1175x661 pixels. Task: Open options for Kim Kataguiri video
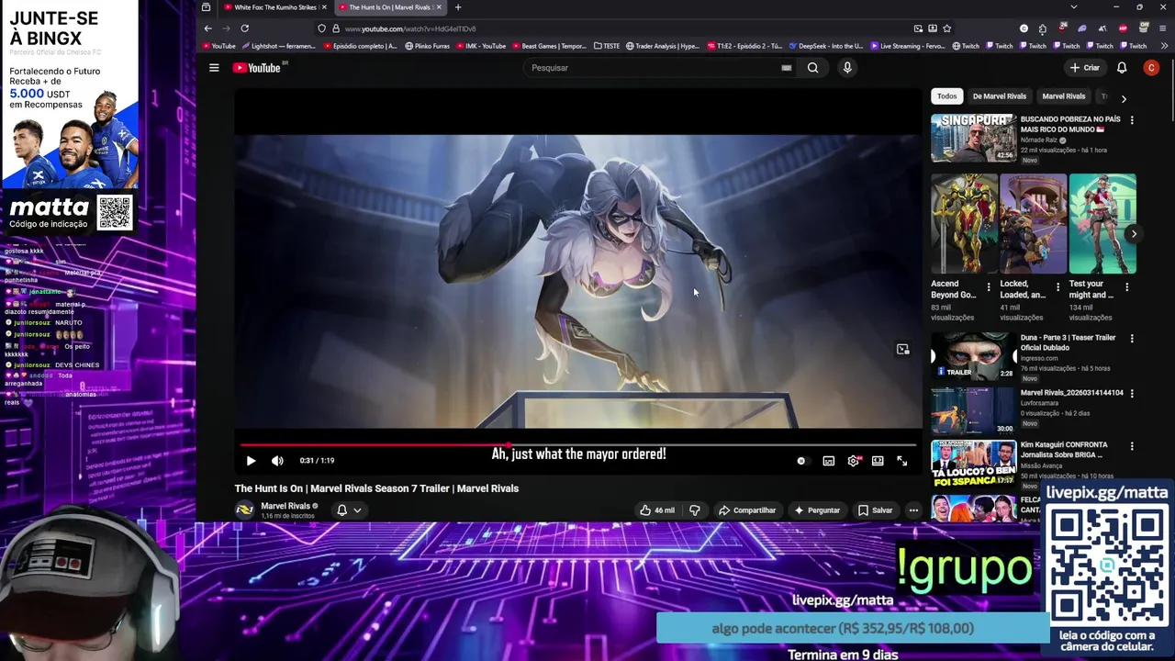[x=1132, y=446]
